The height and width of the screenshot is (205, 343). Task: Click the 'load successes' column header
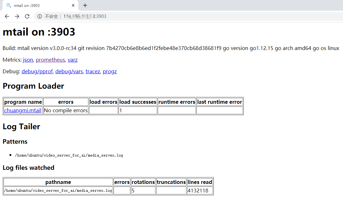pos(138,102)
